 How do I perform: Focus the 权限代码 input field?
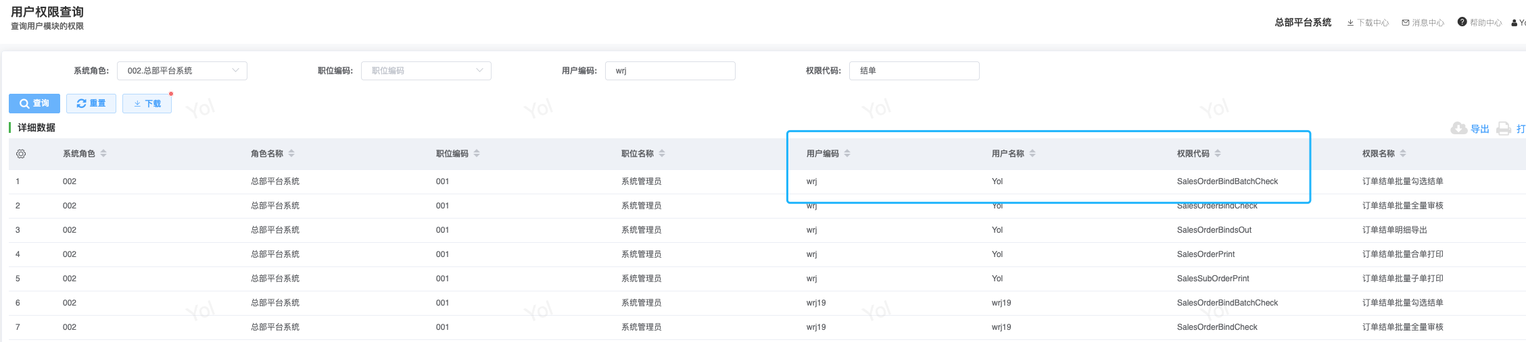[914, 71]
